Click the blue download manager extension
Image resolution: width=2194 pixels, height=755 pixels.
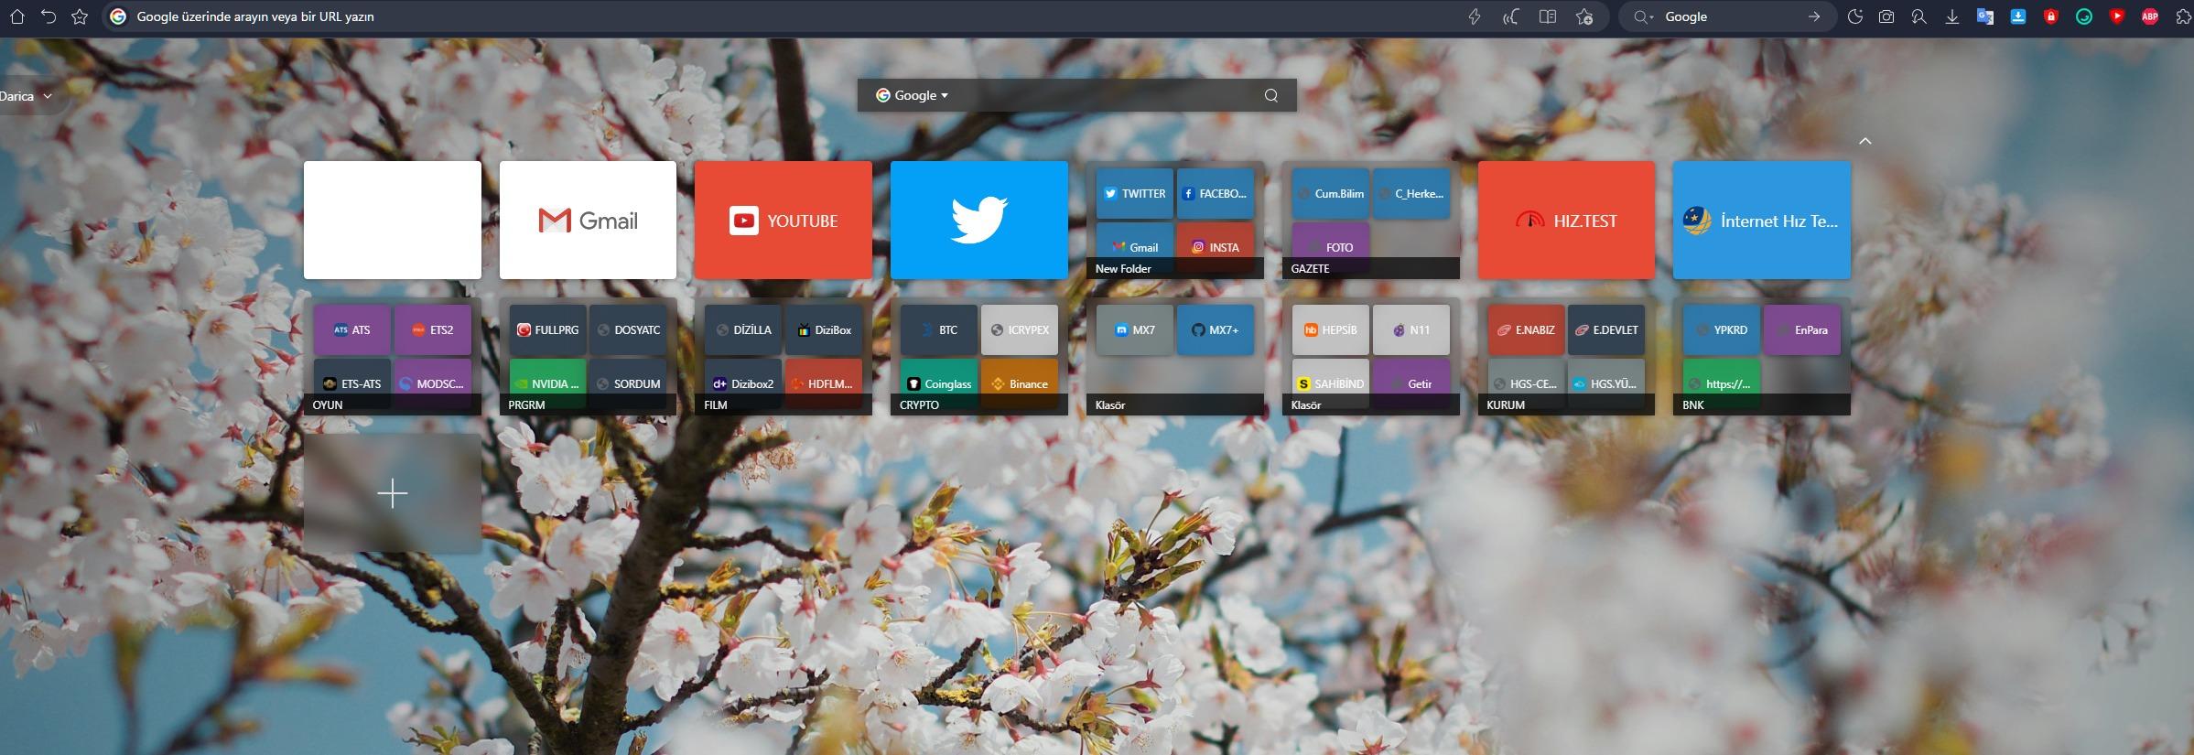(x=2018, y=16)
